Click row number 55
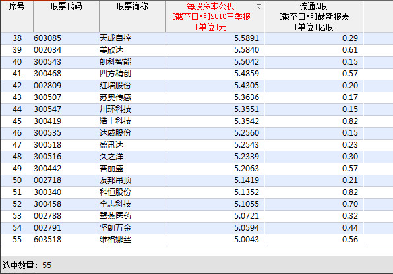The height and width of the screenshot is (274, 393). click(17, 240)
